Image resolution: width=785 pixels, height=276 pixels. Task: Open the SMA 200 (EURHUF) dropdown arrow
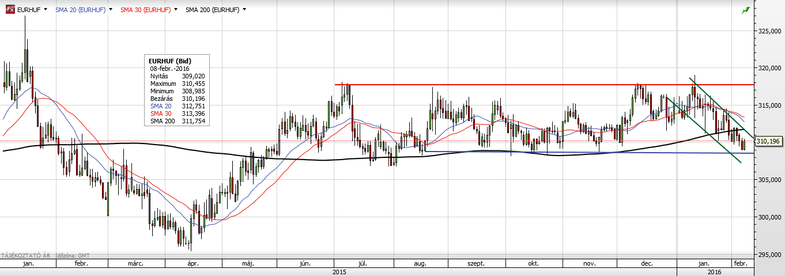244,10
